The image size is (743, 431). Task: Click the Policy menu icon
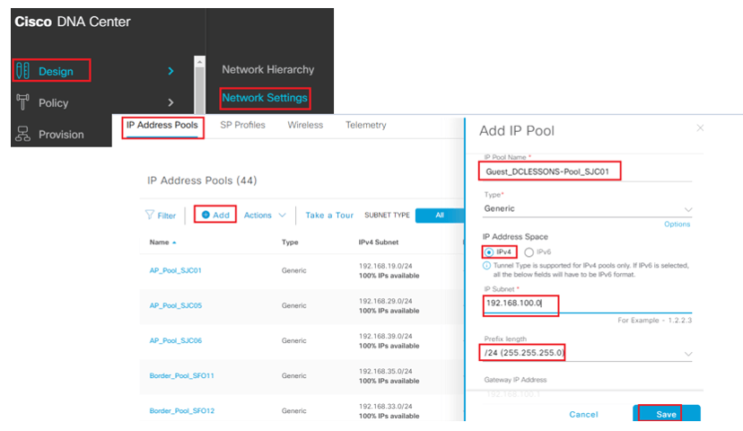click(22, 102)
